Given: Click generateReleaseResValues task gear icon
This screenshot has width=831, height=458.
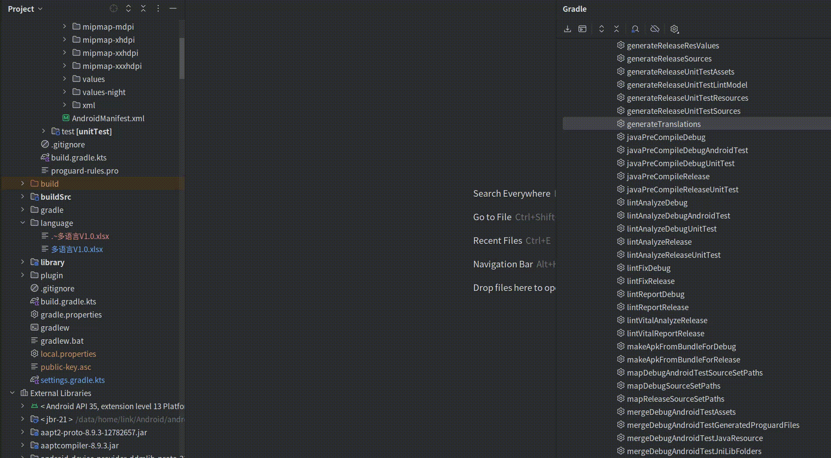Looking at the screenshot, I should [x=621, y=45].
